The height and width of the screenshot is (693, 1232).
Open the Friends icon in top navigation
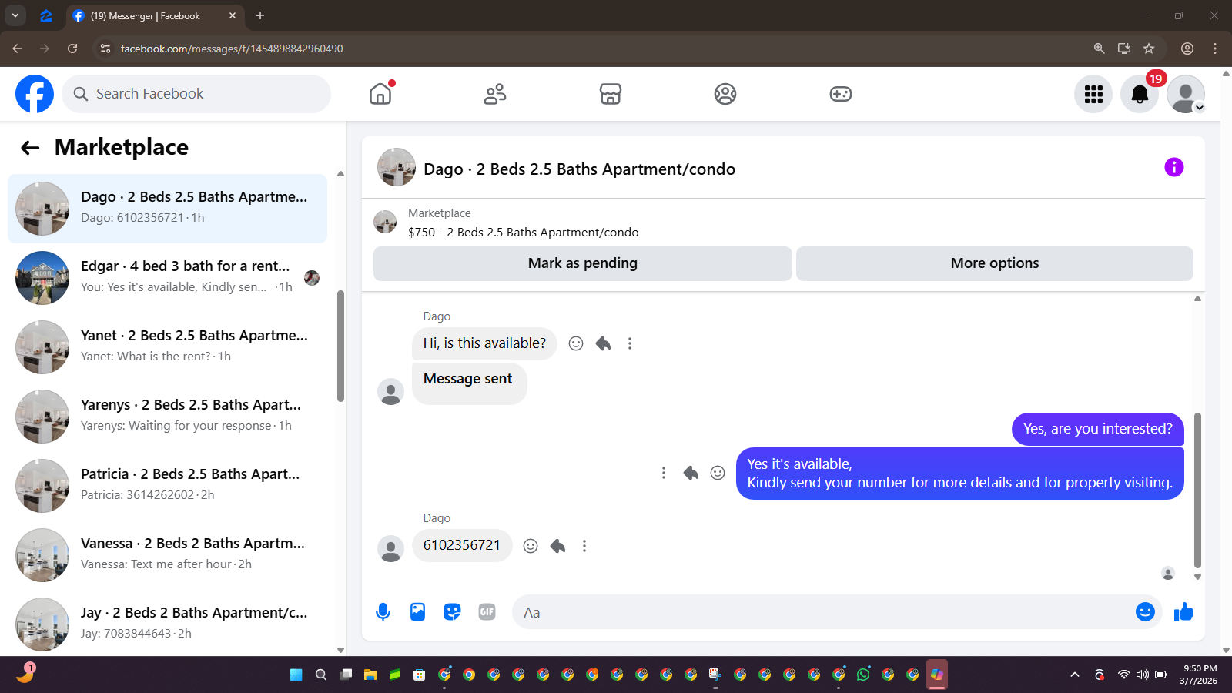coord(495,94)
